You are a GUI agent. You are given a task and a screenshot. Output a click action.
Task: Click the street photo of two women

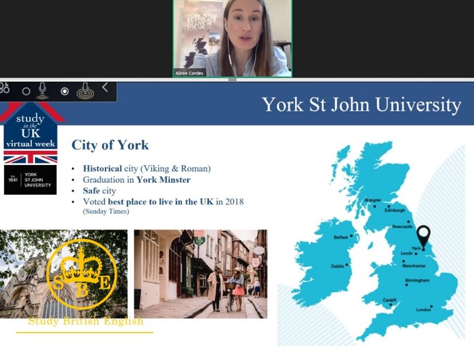click(x=200, y=274)
